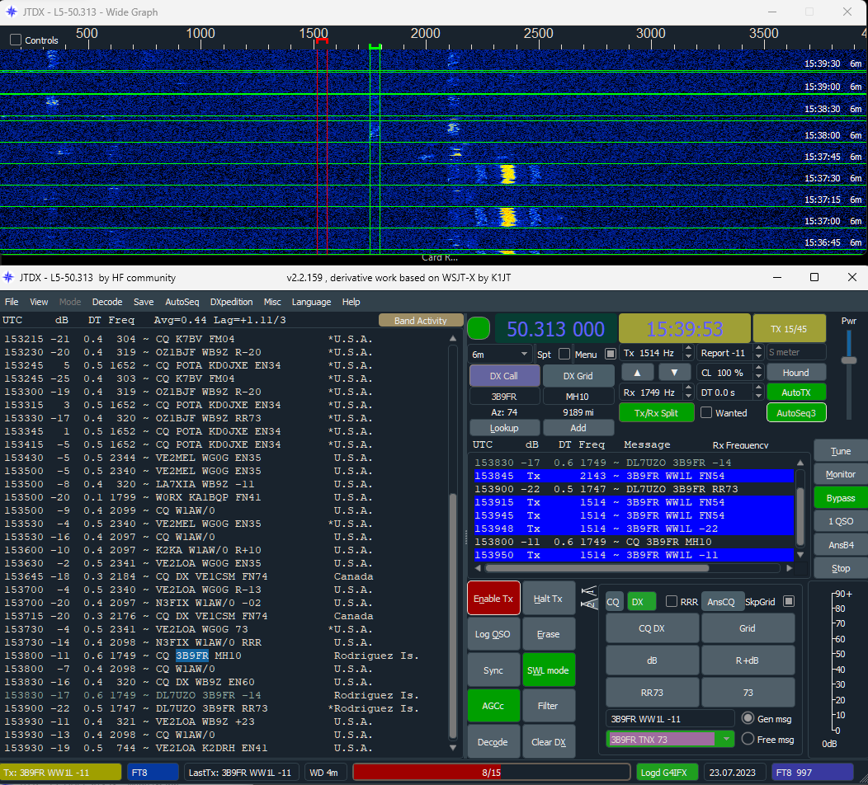Click the AnsCQ button
Image resolution: width=868 pixels, height=785 pixels.
coord(721,601)
